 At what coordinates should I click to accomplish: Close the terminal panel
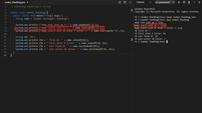coord(199,2)
